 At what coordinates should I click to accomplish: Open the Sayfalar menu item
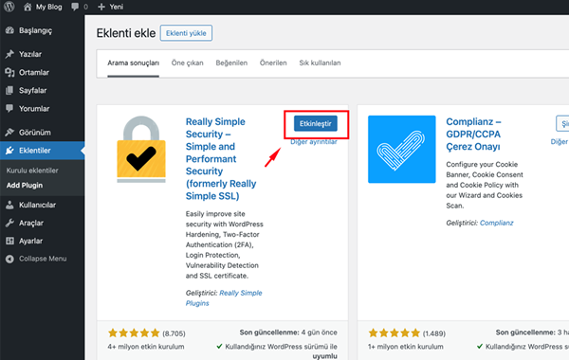pos(32,90)
